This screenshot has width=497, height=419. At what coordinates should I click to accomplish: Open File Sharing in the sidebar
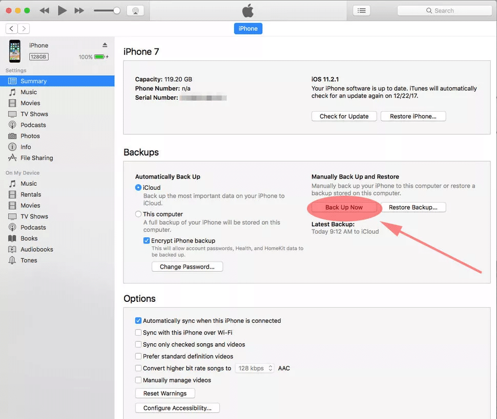pos(36,158)
